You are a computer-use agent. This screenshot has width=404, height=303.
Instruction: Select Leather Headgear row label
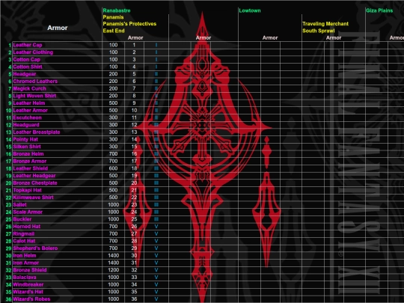coord(34,176)
